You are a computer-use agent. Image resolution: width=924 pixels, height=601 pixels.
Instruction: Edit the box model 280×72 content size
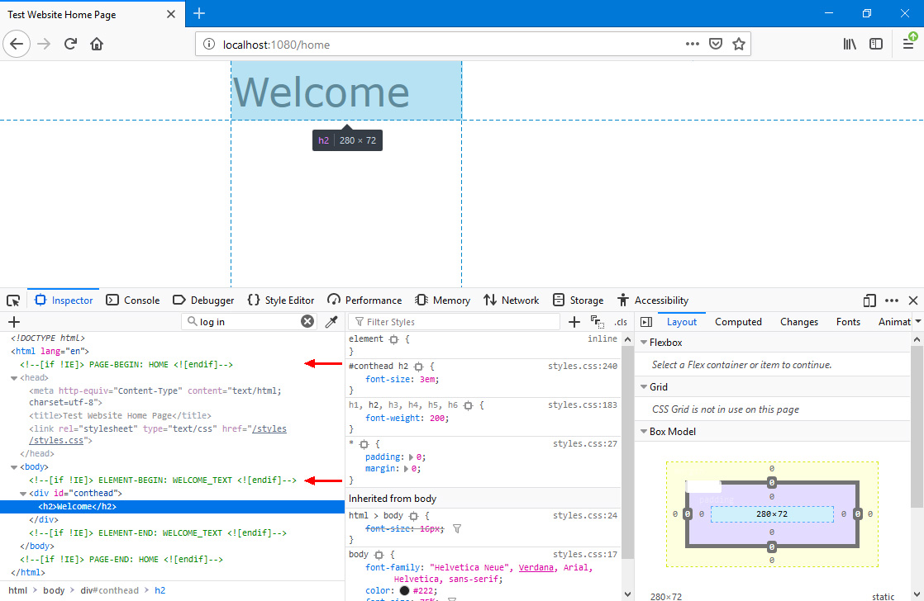[x=771, y=513]
